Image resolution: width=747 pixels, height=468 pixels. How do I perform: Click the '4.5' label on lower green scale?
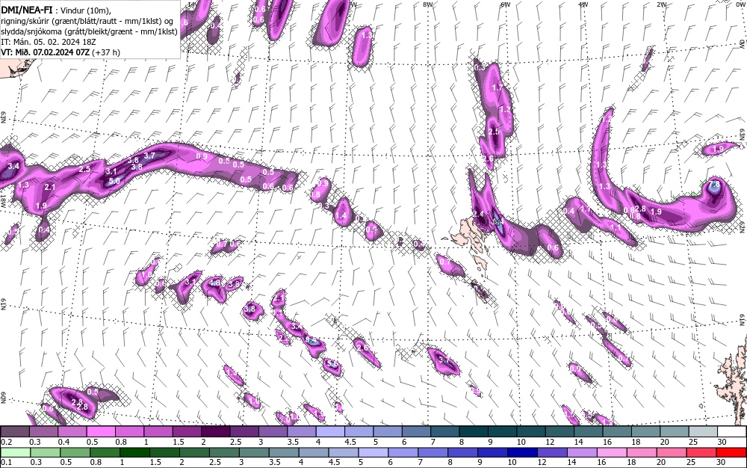[334, 462]
